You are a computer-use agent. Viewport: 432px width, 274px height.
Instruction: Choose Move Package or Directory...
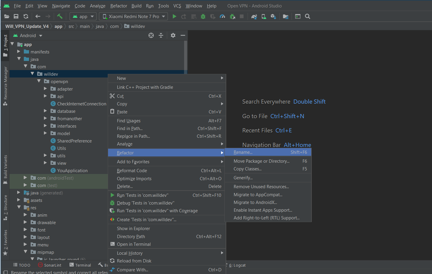[x=268, y=161]
